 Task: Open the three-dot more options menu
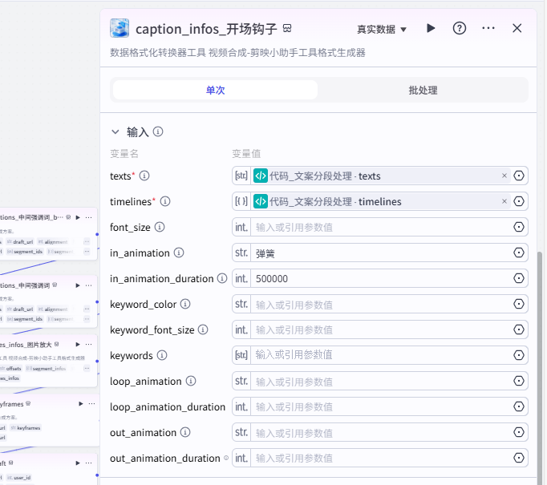point(488,28)
